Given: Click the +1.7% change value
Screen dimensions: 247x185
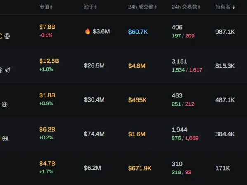Looking at the screenshot, I should coord(46,172).
